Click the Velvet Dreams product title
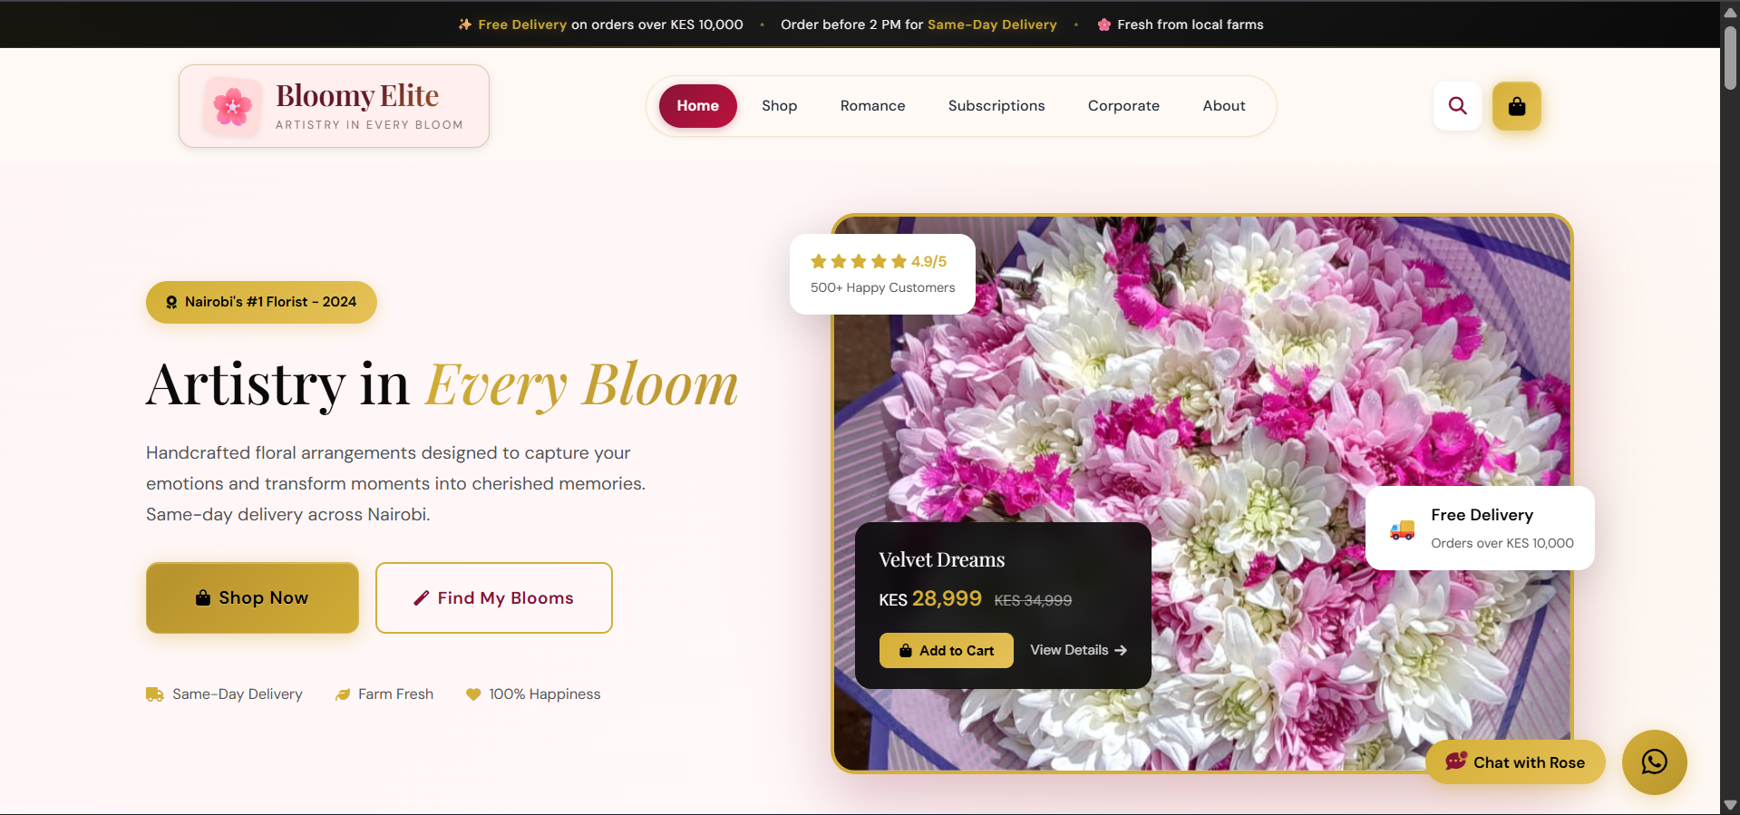1740x815 pixels. pyautogui.click(x=941, y=559)
